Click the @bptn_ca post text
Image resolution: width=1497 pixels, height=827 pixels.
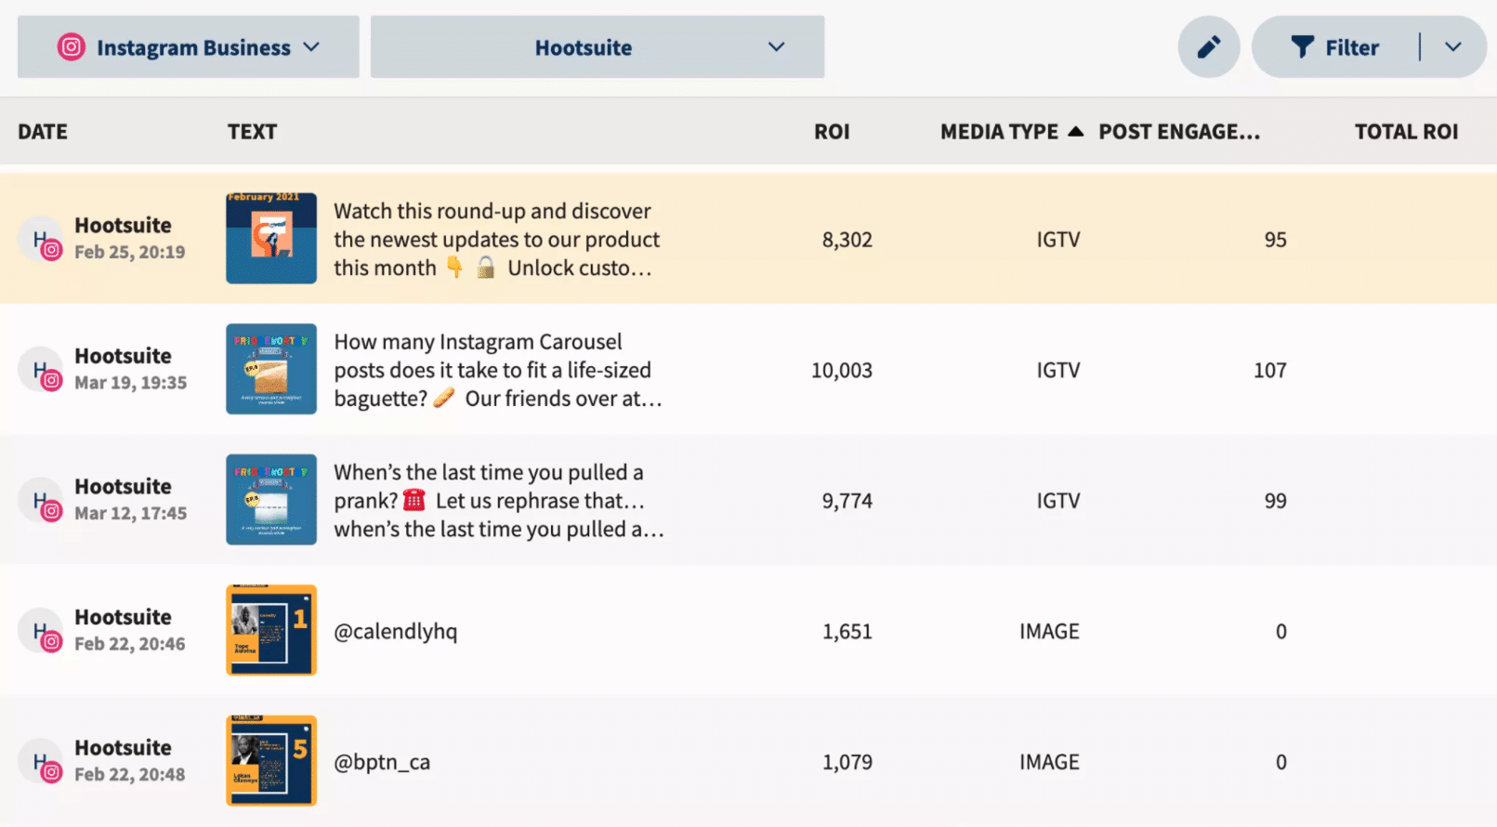click(x=382, y=762)
